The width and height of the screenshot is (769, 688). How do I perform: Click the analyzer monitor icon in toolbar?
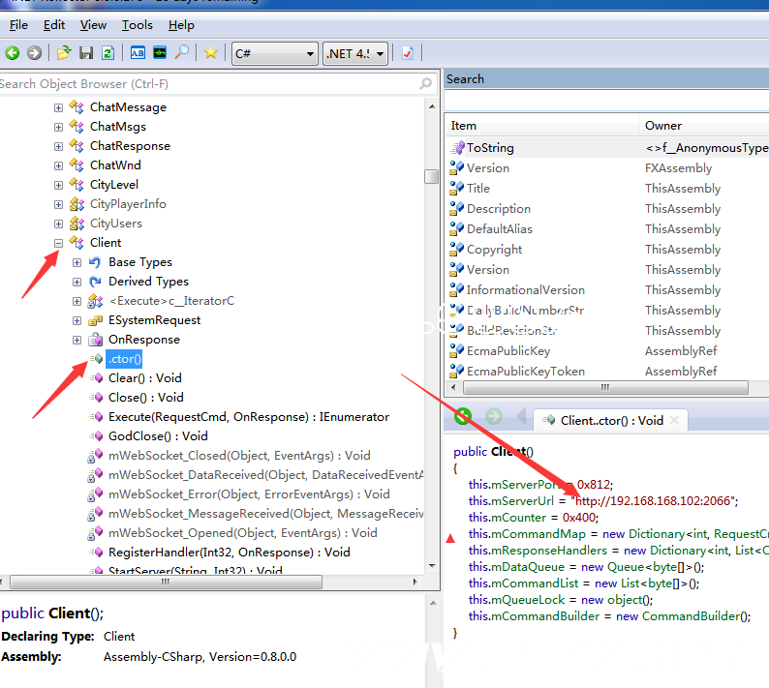coord(160,53)
